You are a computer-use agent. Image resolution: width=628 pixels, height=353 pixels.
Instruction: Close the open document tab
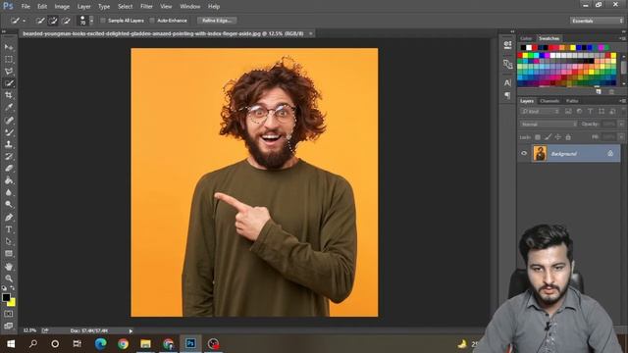click(310, 33)
